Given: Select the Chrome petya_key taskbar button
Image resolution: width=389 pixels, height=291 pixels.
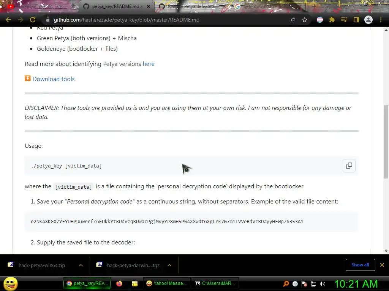Looking at the screenshot, I should pos(87,283).
